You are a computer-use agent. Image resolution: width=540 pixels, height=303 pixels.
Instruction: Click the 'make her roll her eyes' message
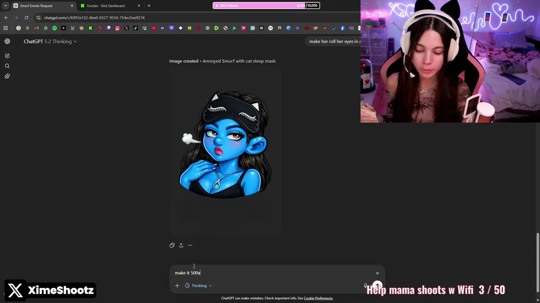coord(334,41)
